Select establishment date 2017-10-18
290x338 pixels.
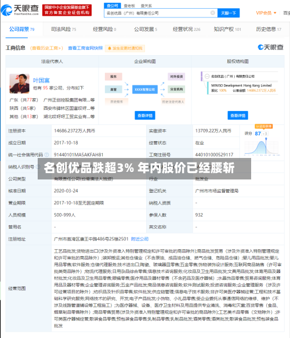click(66, 143)
